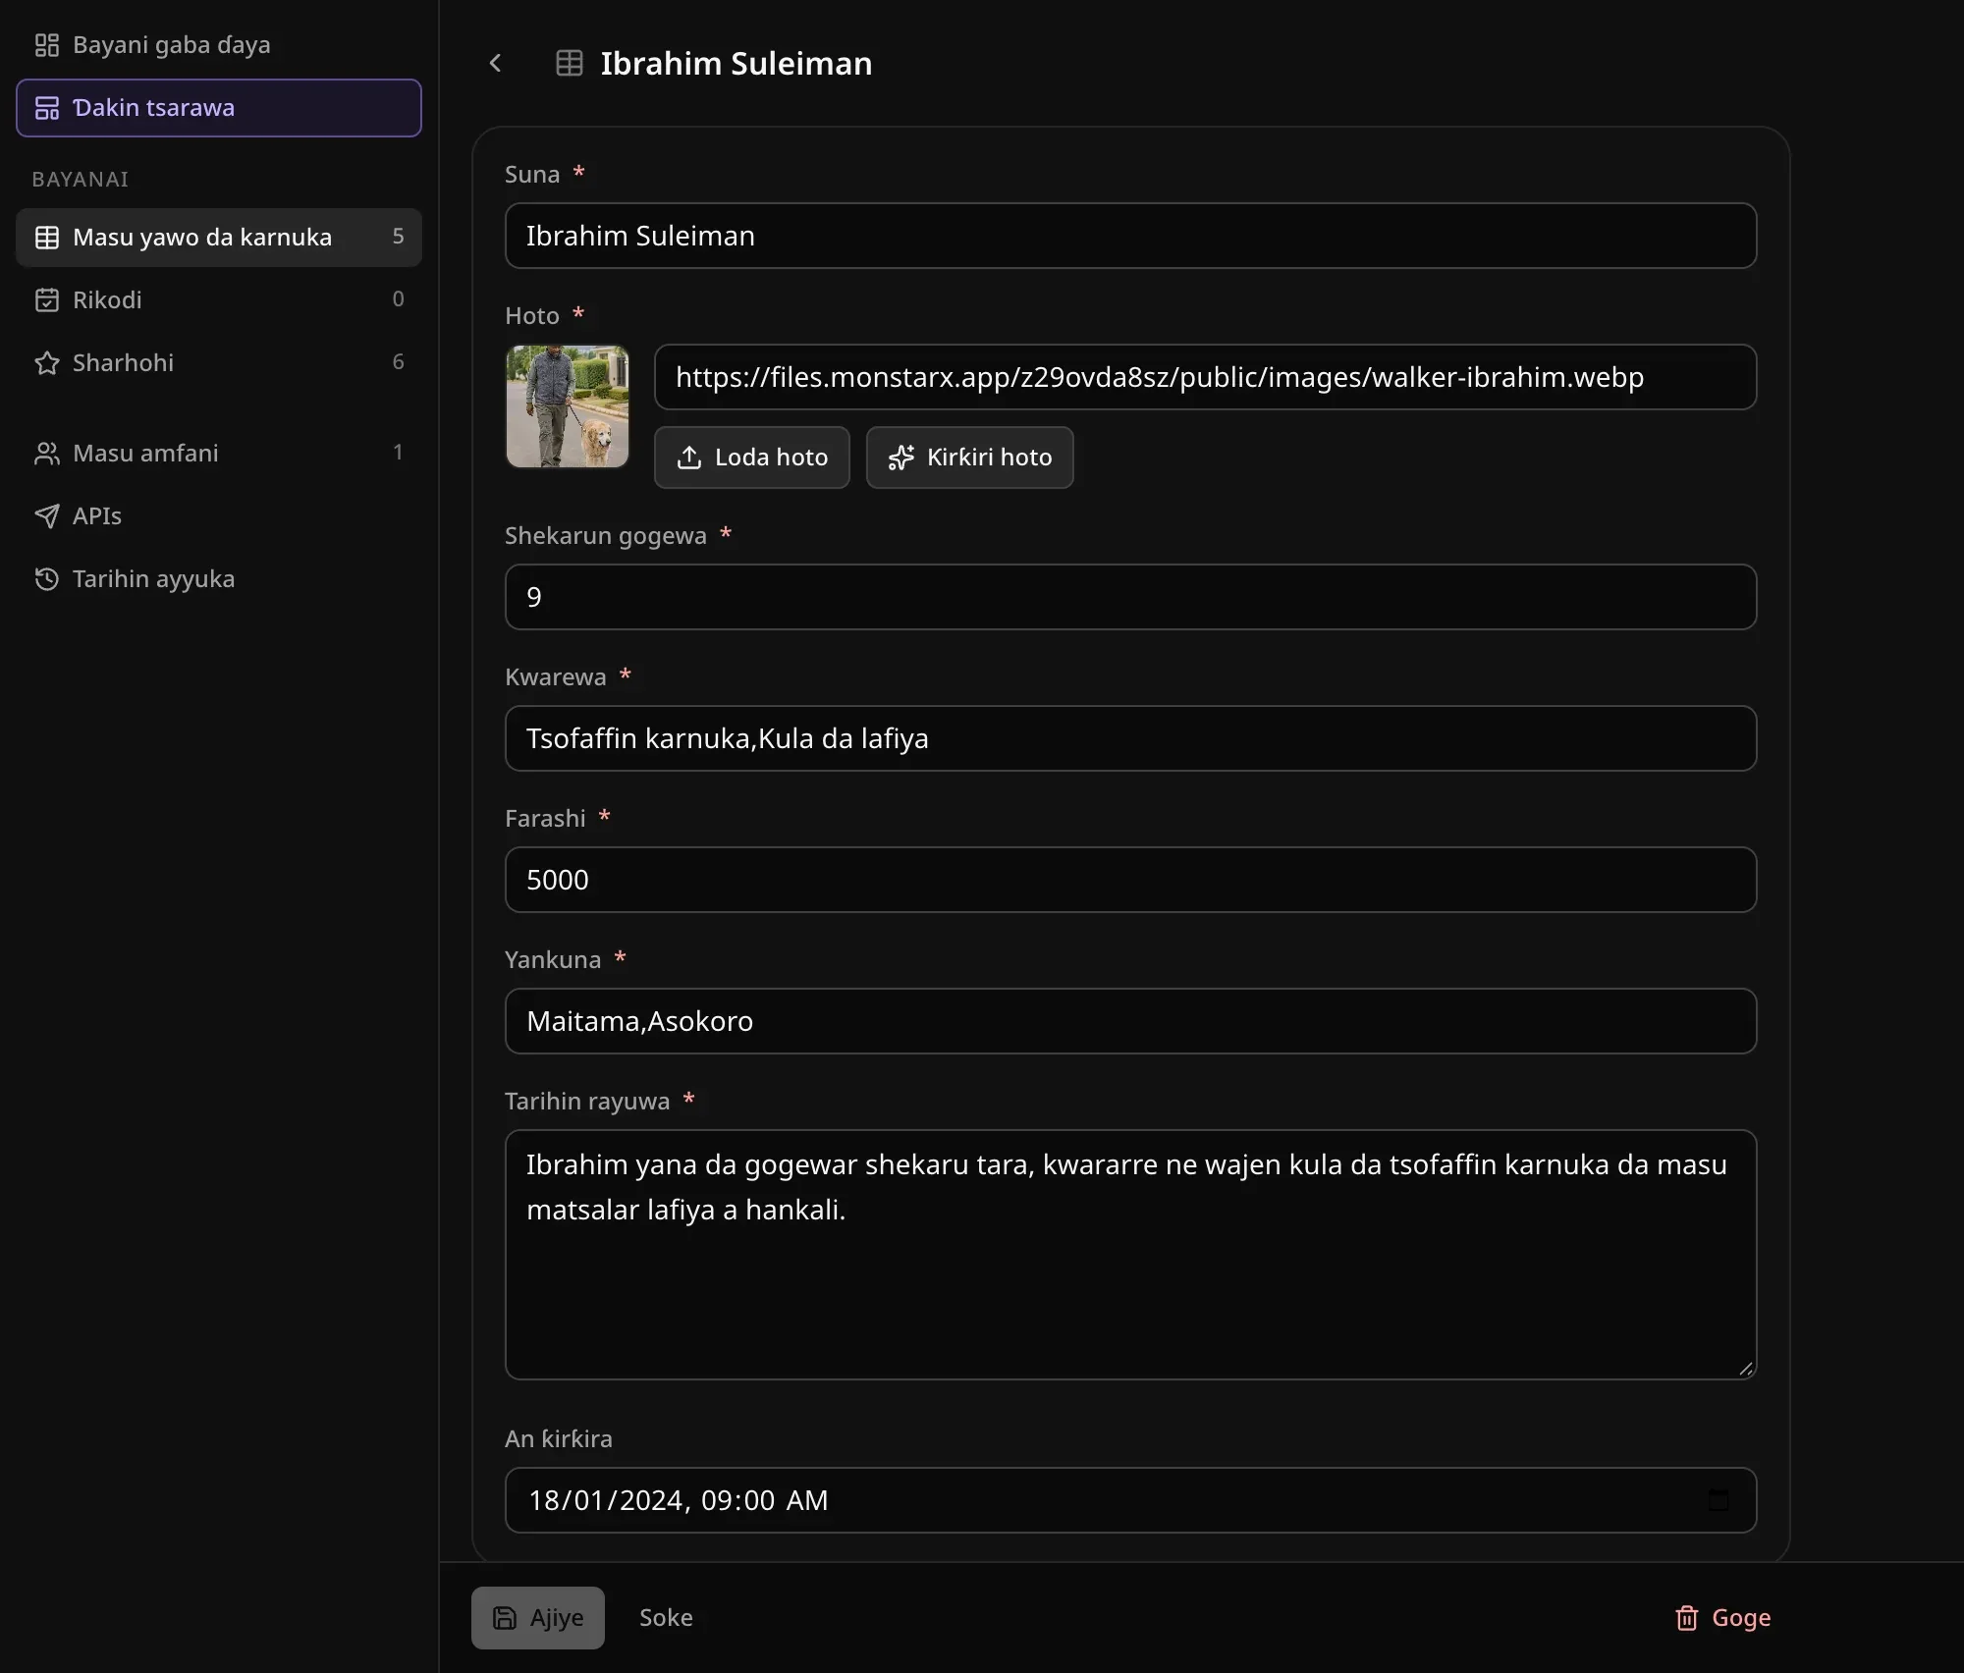Open the APIs page

coord(219,516)
